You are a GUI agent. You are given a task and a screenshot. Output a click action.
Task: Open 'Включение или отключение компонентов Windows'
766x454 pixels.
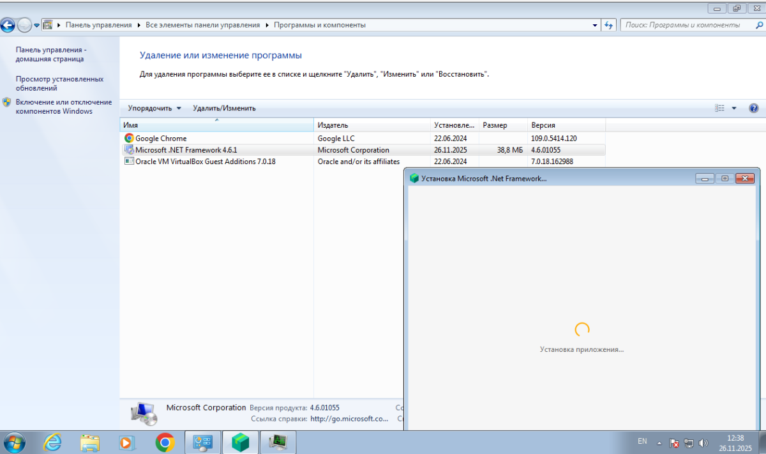click(x=64, y=107)
